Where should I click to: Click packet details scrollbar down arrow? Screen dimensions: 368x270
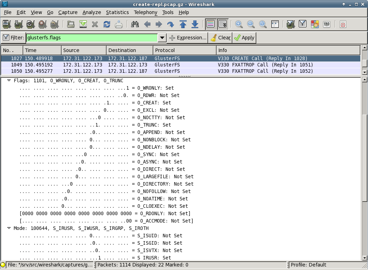(x=364, y=258)
